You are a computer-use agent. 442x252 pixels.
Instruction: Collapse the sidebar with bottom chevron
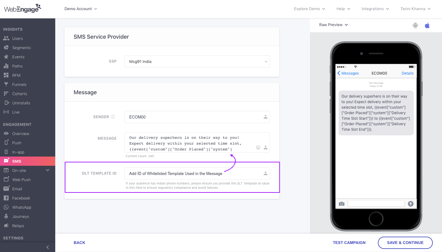[x=48, y=247]
